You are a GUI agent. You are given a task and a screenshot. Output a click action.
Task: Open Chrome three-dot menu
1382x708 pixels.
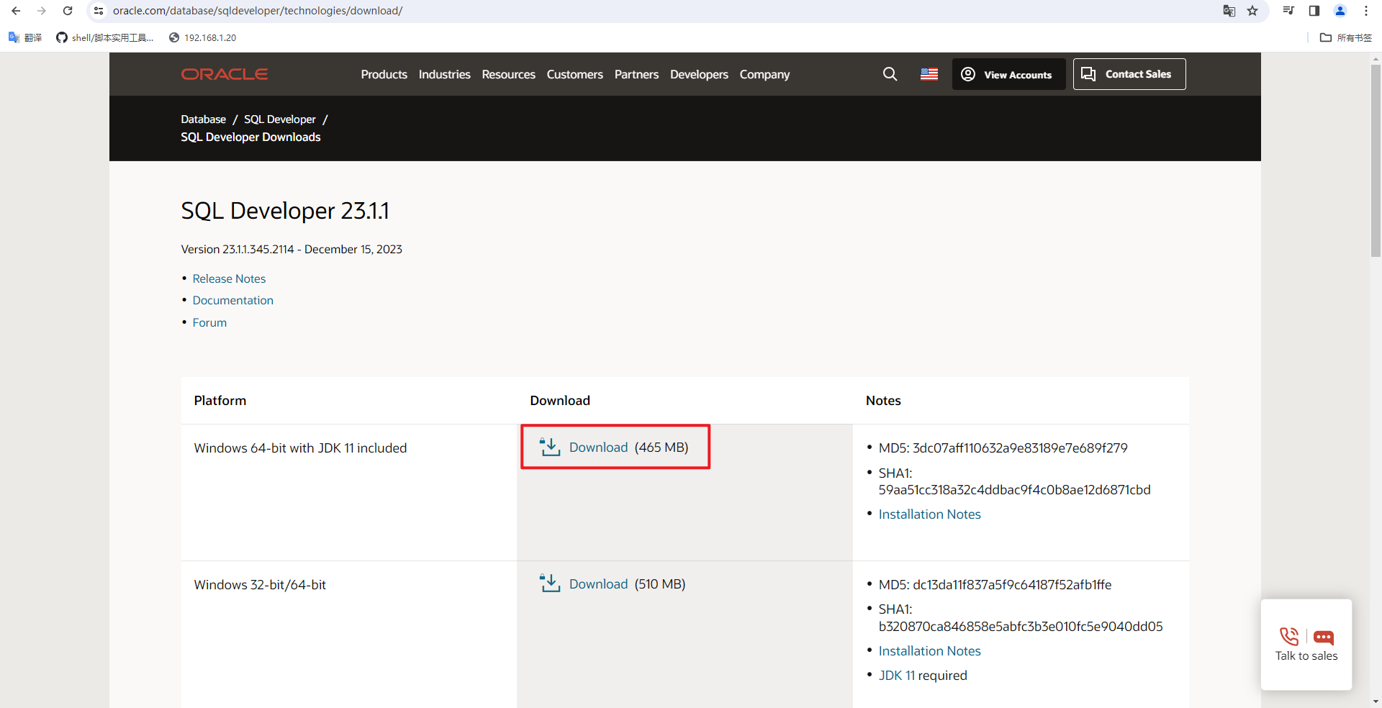[1365, 11]
